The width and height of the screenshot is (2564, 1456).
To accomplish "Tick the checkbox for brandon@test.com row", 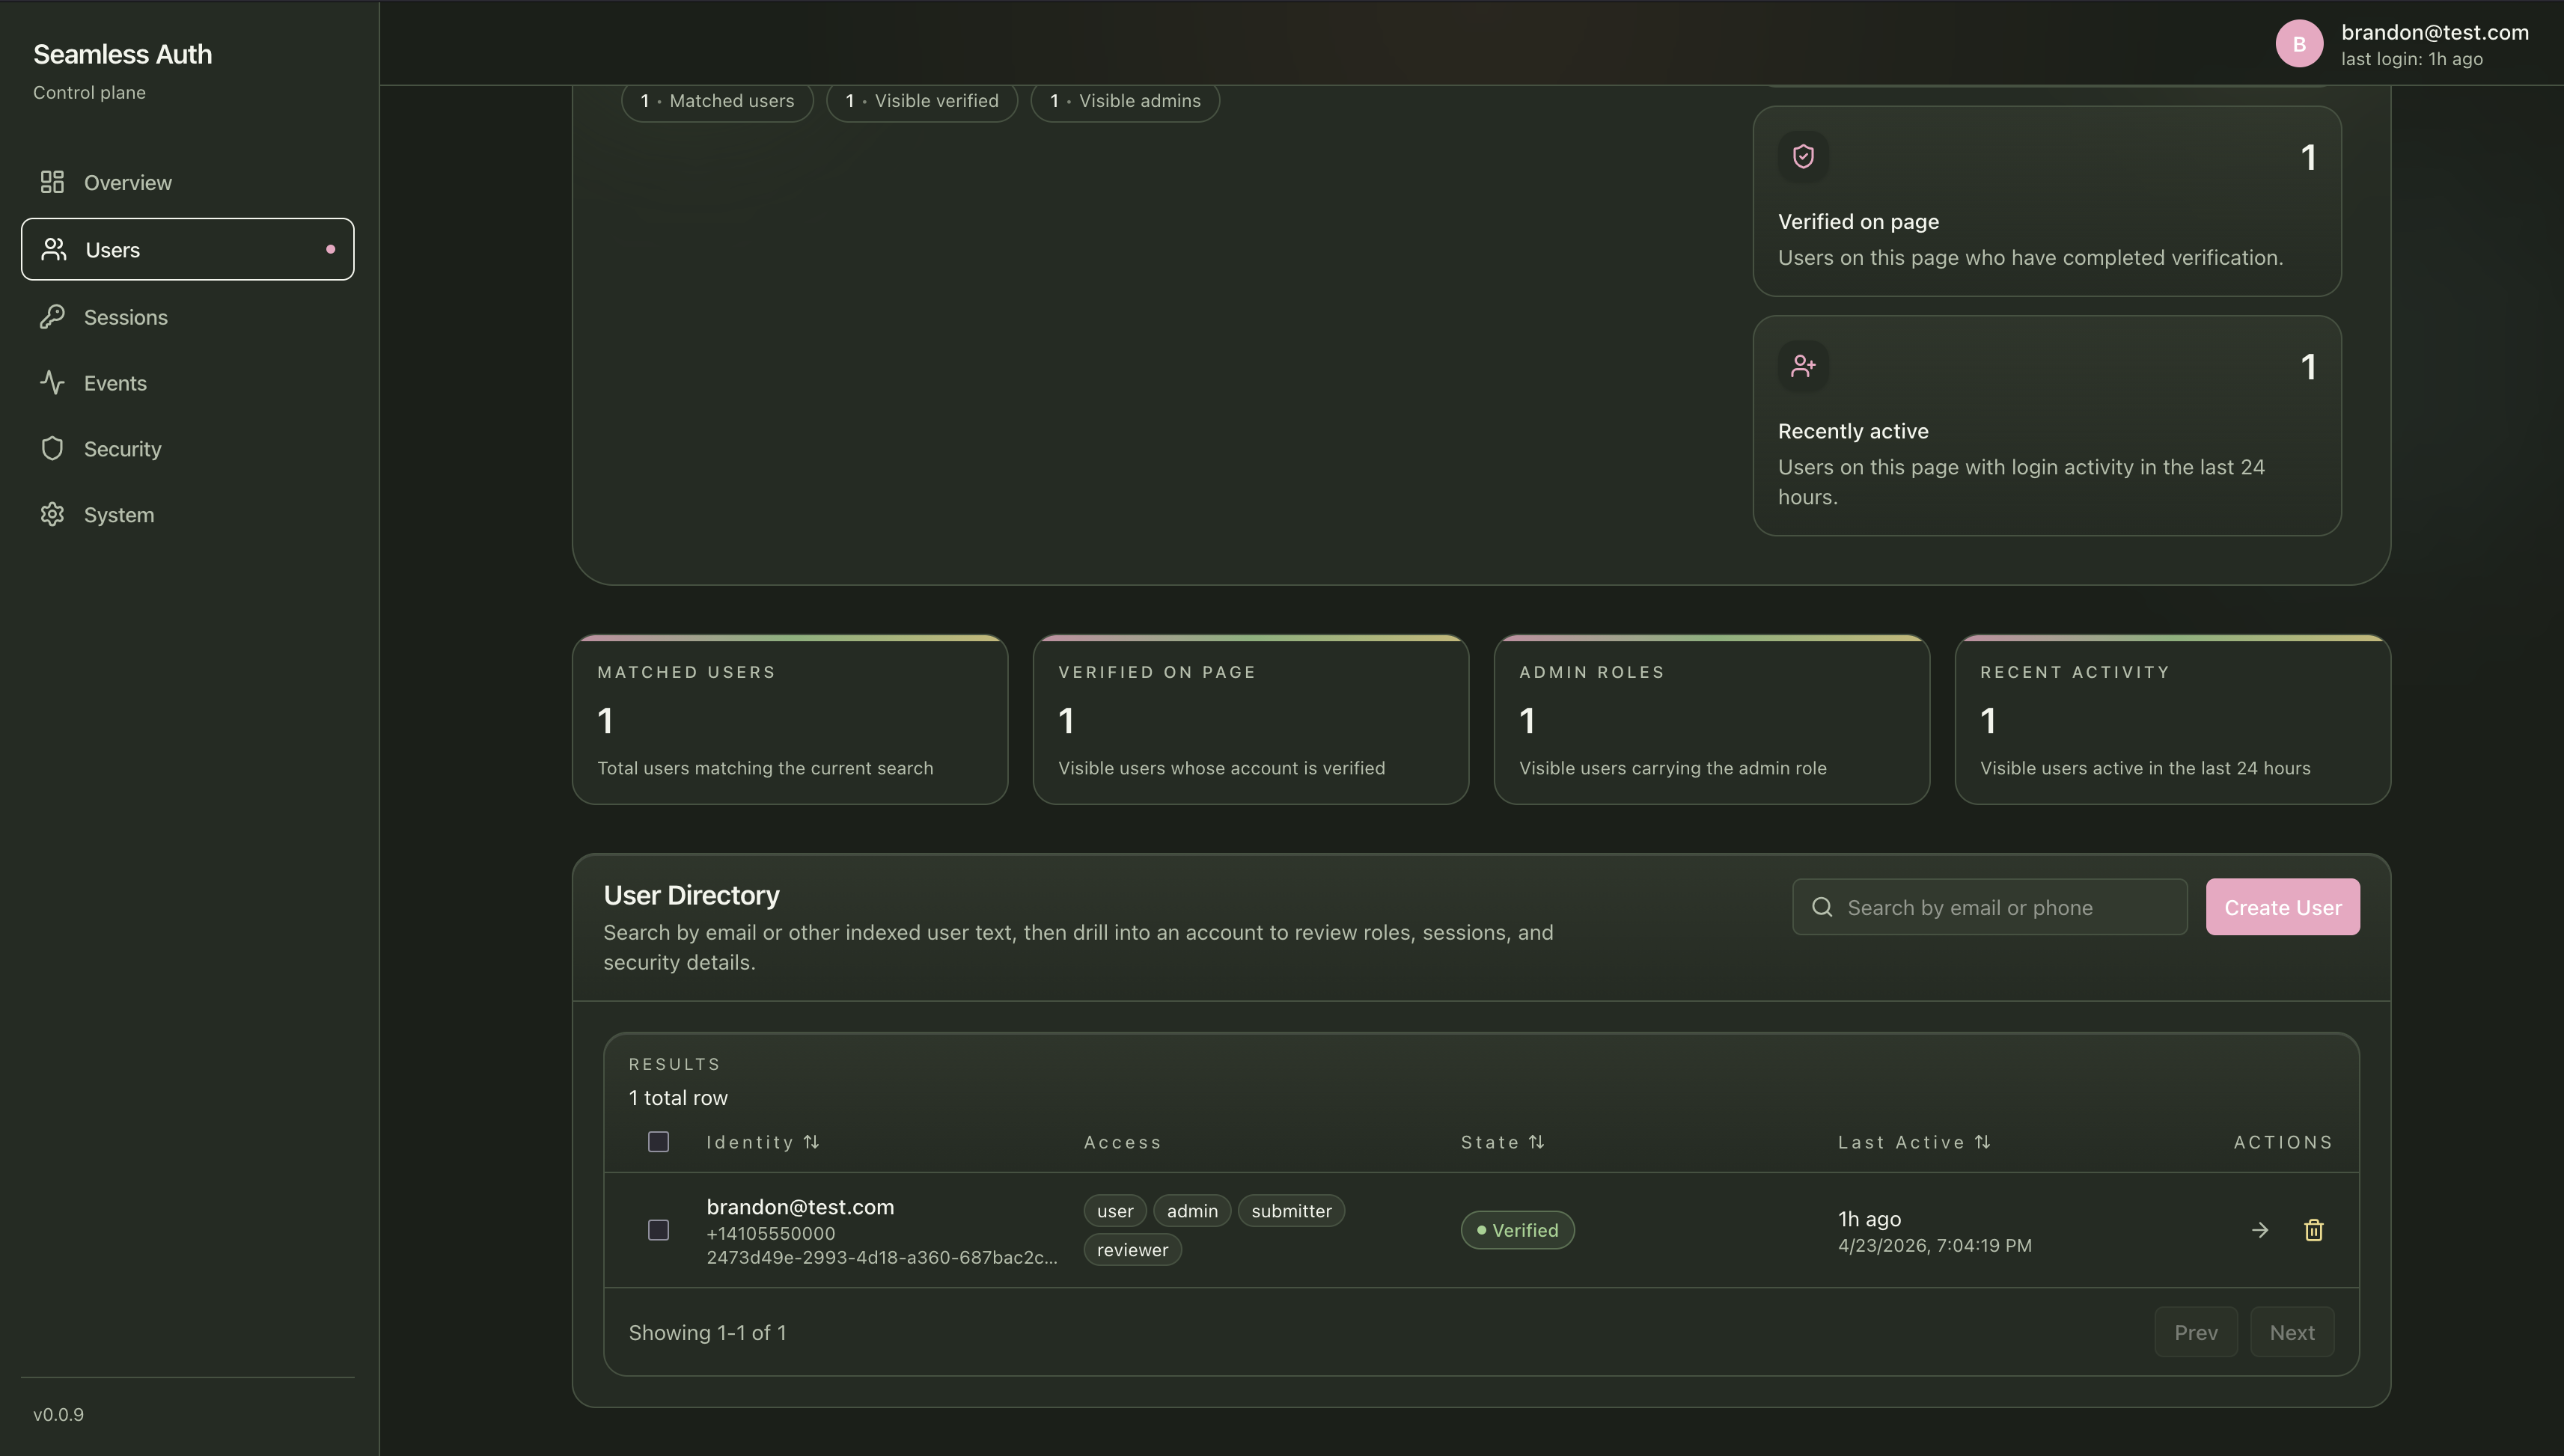I will (x=658, y=1230).
